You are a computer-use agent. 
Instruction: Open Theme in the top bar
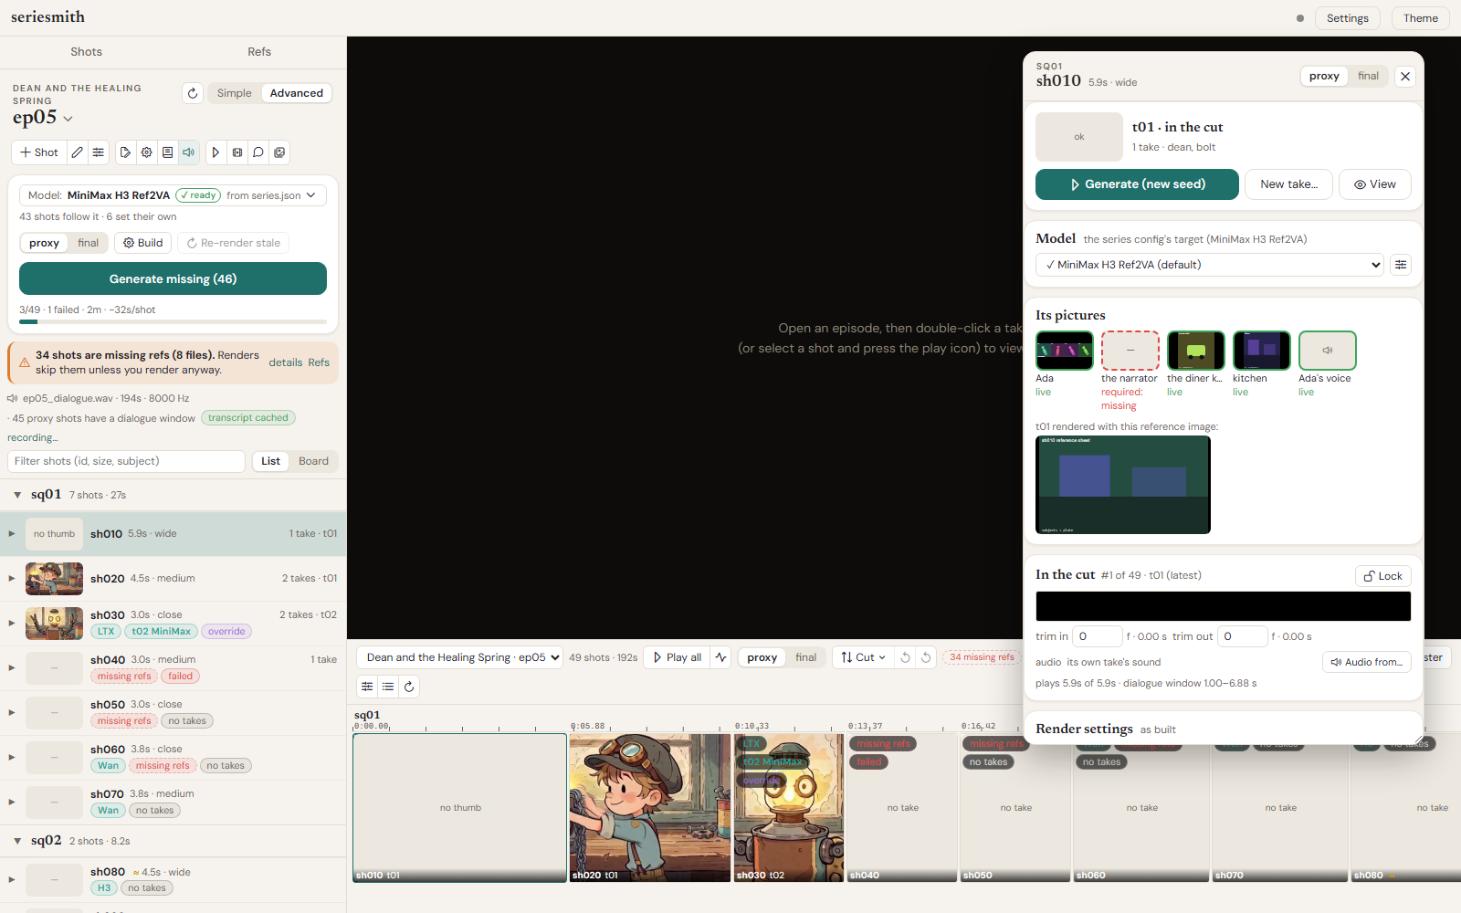(x=1421, y=18)
